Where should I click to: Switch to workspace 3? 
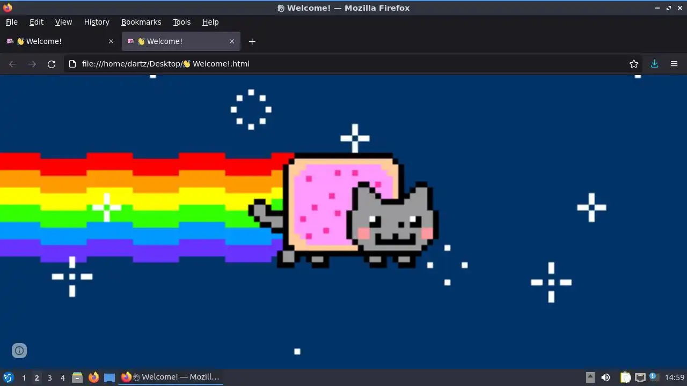coord(49,377)
